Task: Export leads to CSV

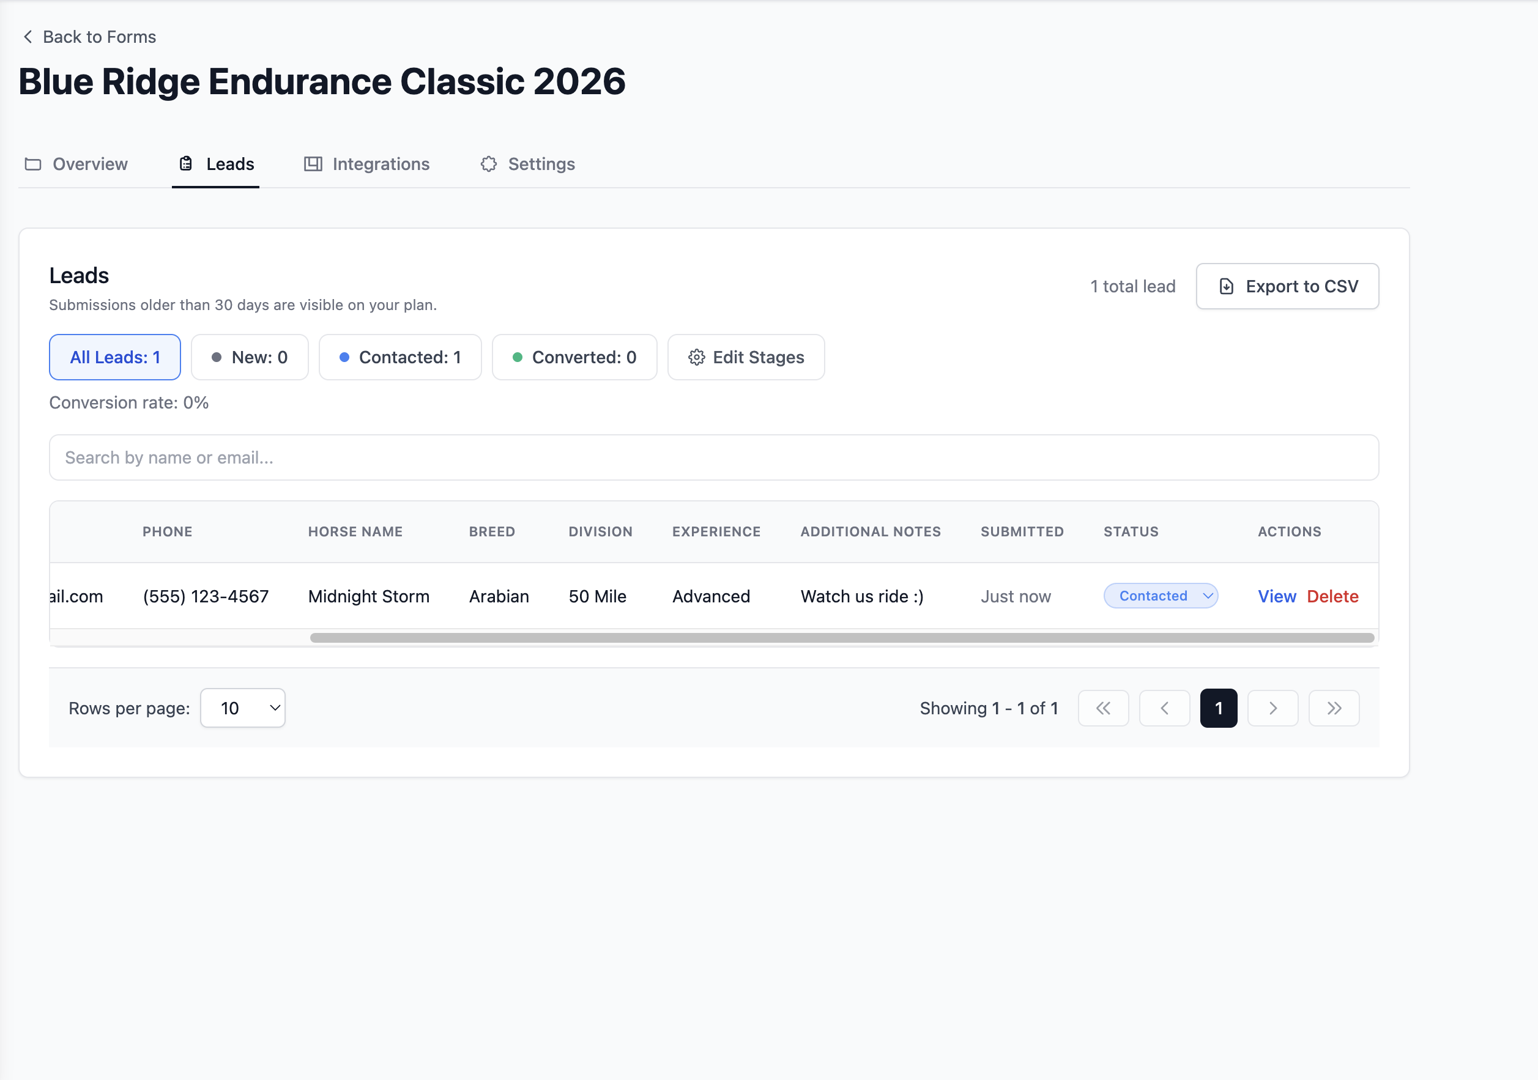Action: point(1287,287)
